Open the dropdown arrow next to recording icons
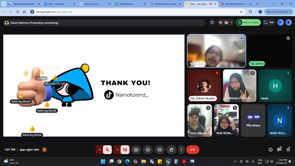295x166 pixels. 231,23
